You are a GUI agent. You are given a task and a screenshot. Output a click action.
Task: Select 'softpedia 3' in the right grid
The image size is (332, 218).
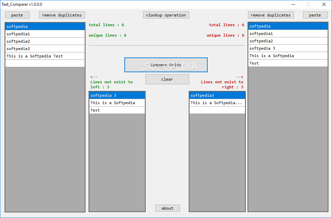click(288, 48)
